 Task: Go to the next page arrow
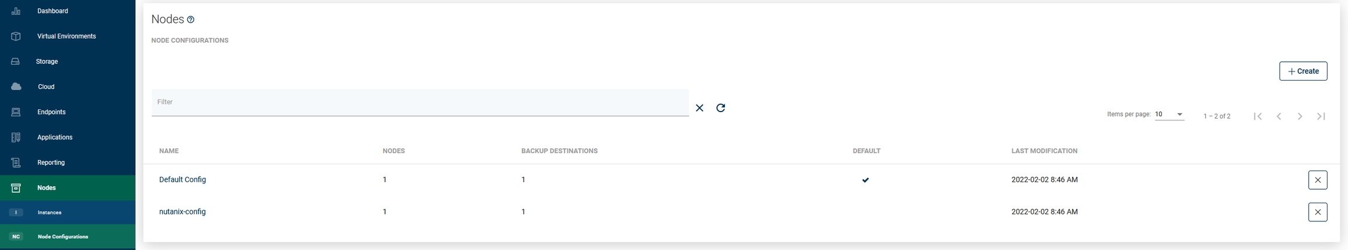click(1299, 116)
